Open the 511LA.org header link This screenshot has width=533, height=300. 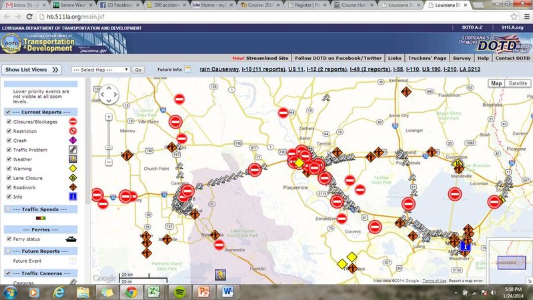pos(512,27)
